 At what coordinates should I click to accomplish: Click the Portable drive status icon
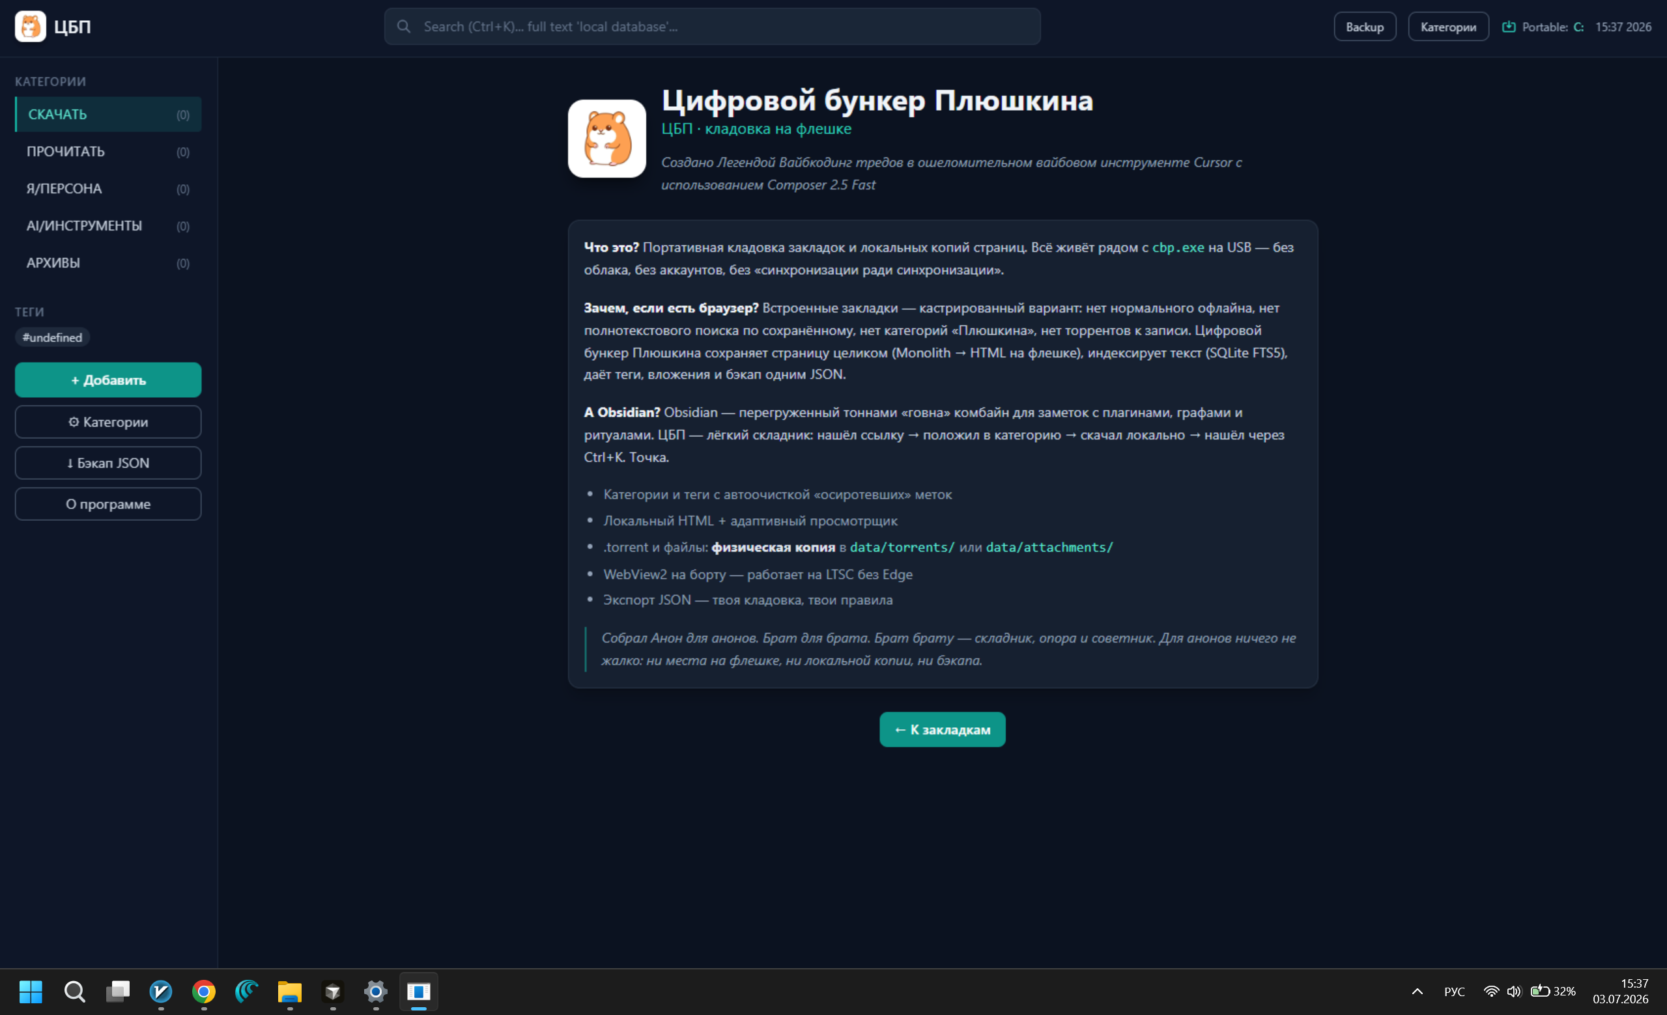[1508, 27]
